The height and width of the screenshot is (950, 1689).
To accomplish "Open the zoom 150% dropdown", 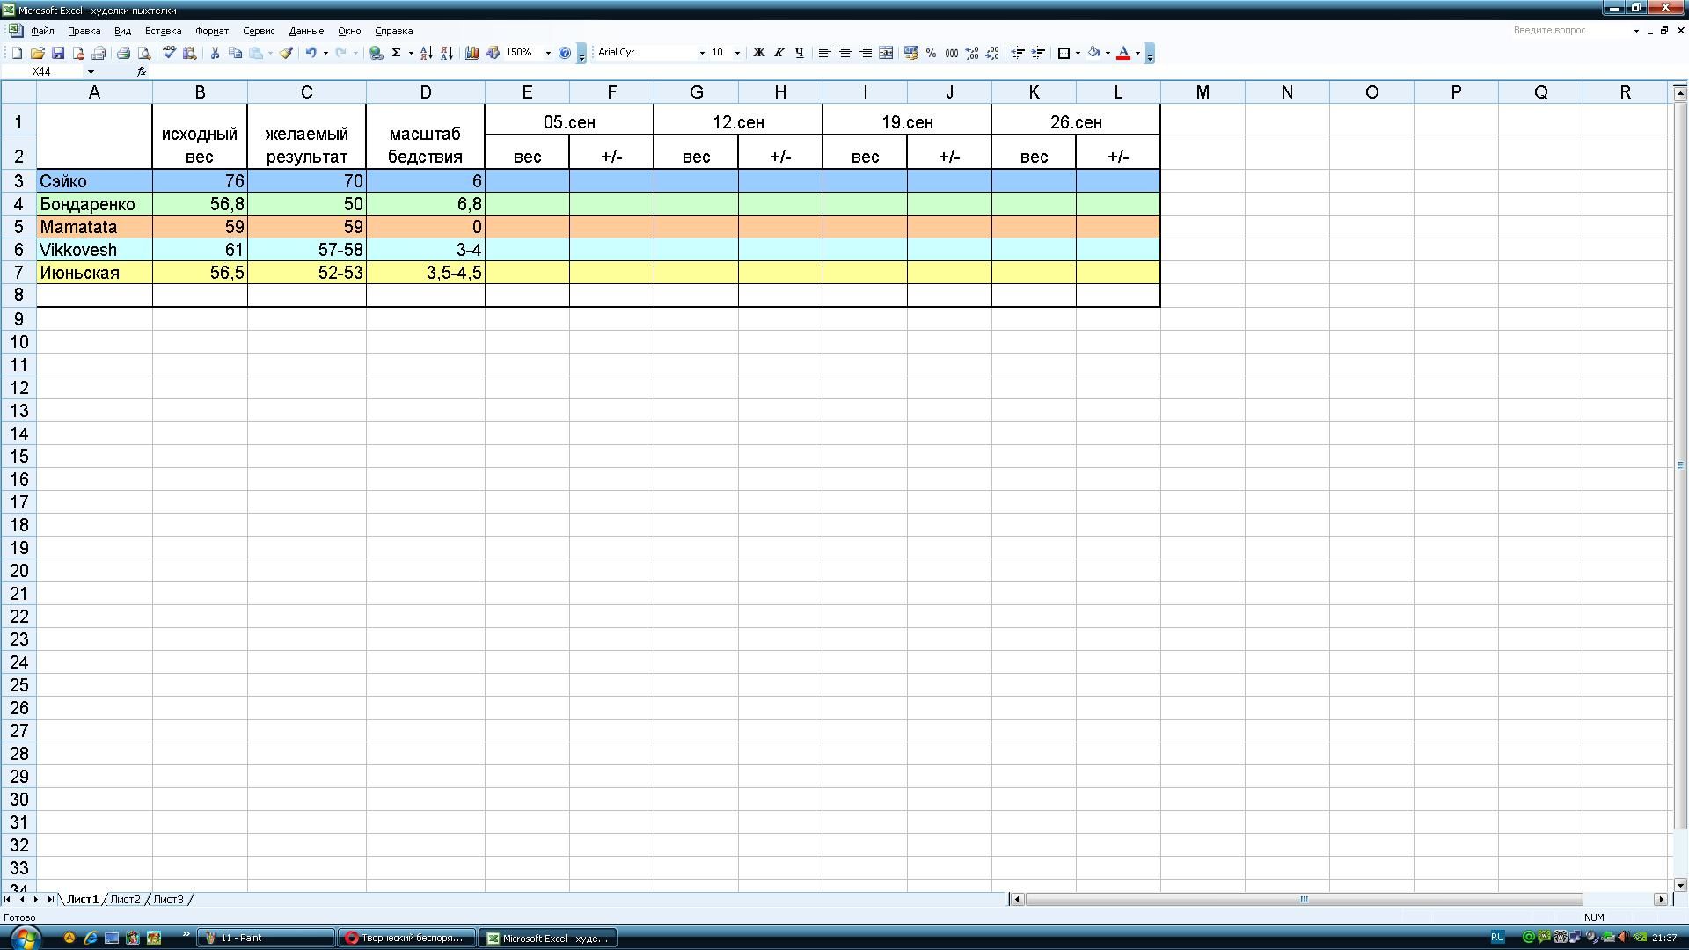I will (x=548, y=53).
